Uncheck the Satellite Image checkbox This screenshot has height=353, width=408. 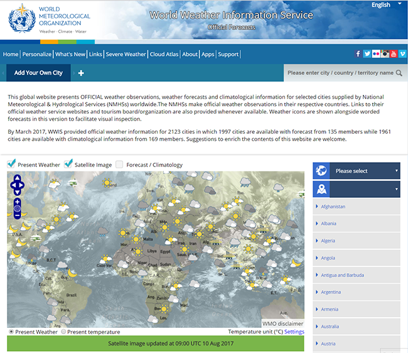coord(68,164)
